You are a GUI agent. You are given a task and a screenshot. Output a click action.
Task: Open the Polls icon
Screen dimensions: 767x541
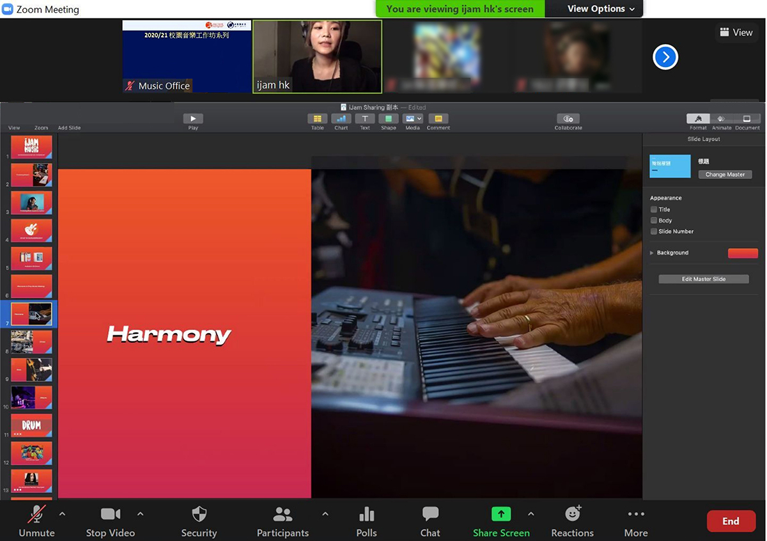pyautogui.click(x=366, y=514)
